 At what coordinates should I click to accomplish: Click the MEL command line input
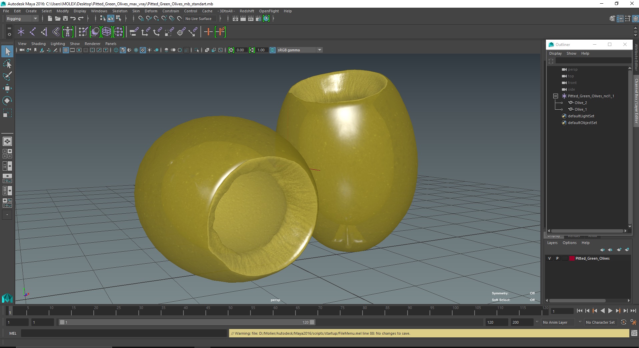124,333
